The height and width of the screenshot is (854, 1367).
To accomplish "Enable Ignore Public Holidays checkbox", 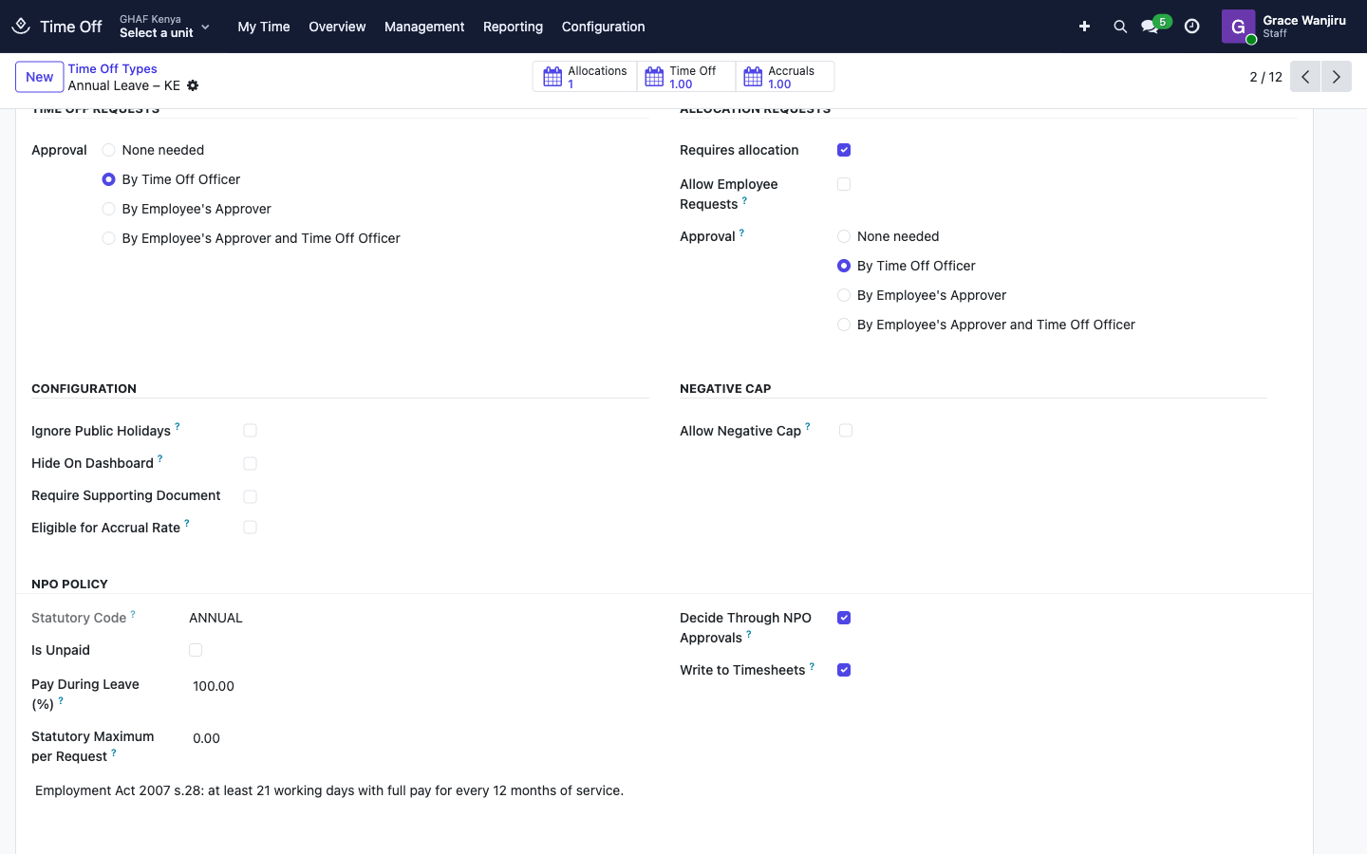I will [x=251, y=431].
